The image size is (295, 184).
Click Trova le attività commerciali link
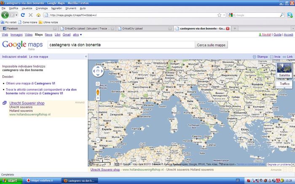coord(41,91)
